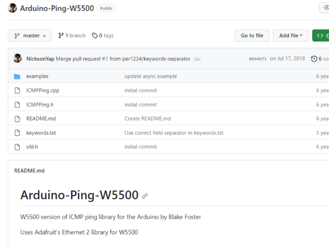Open the 'initial commit' message for util.h
The image size is (329, 247).
[x=141, y=147]
